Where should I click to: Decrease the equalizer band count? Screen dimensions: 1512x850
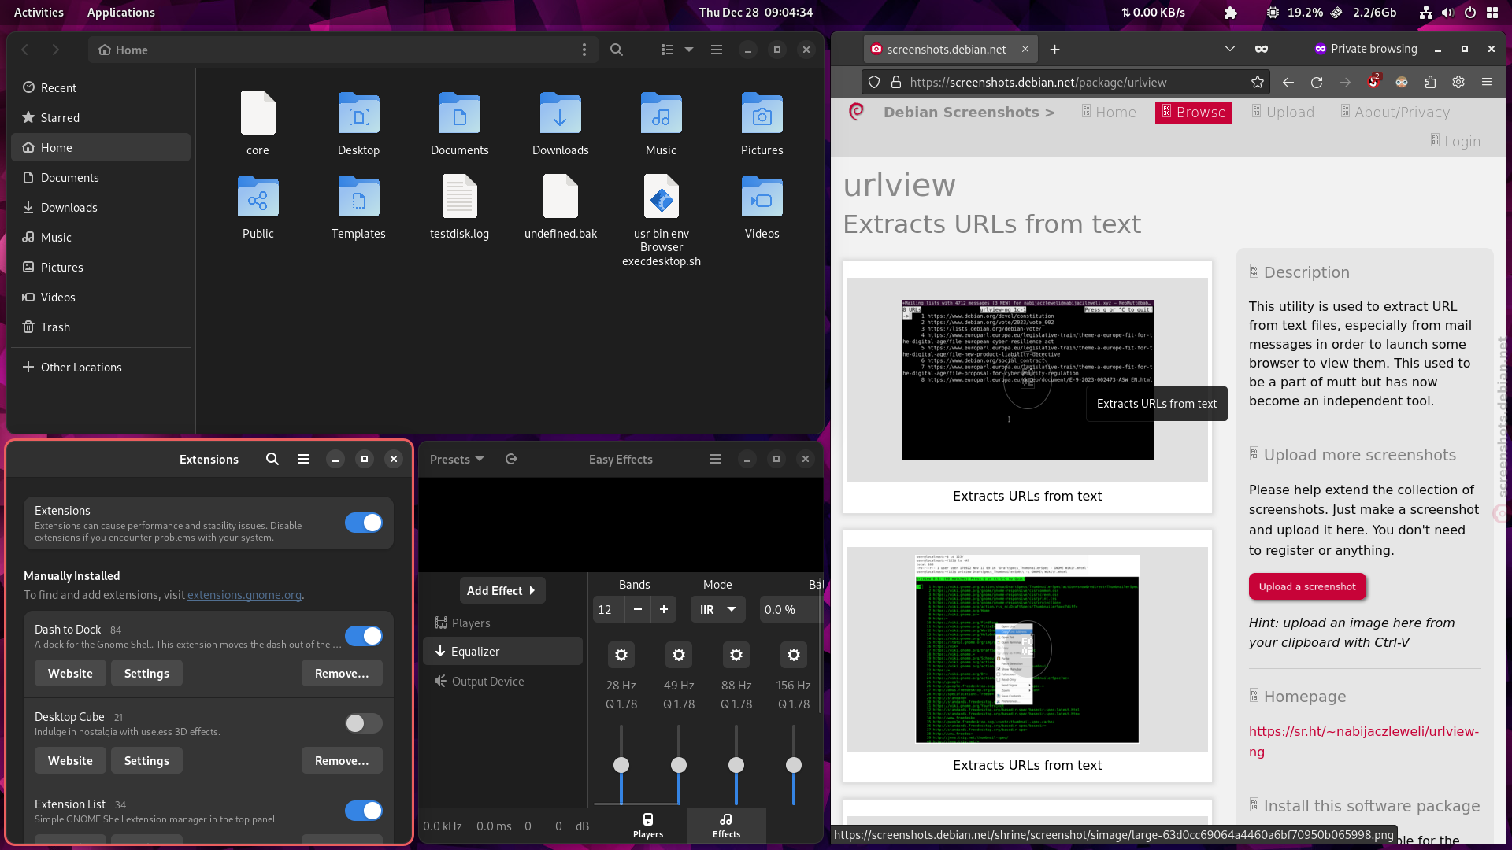(x=638, y=609)
